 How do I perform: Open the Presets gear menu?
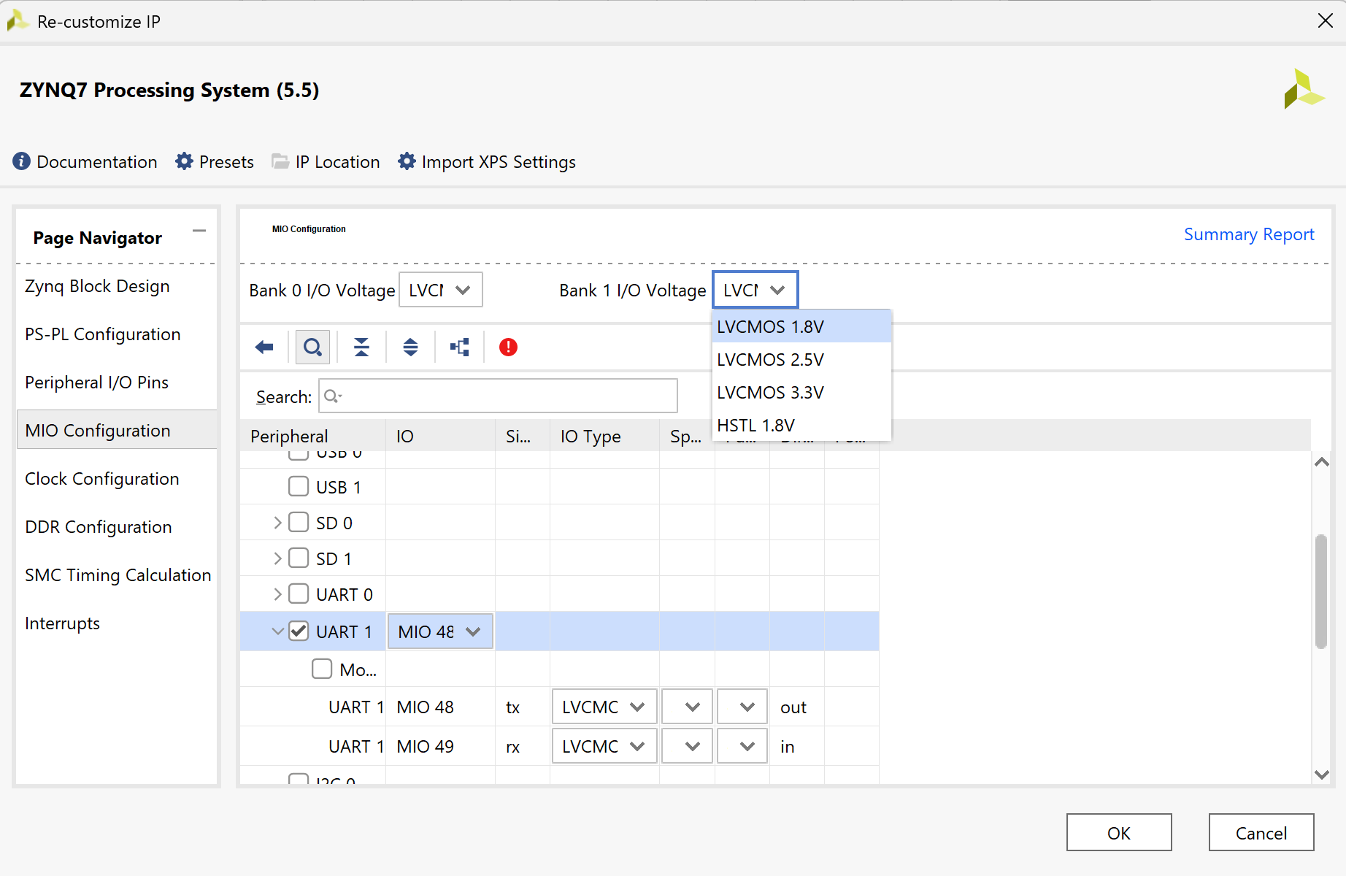pyautogui.click(x=184, y=161)
